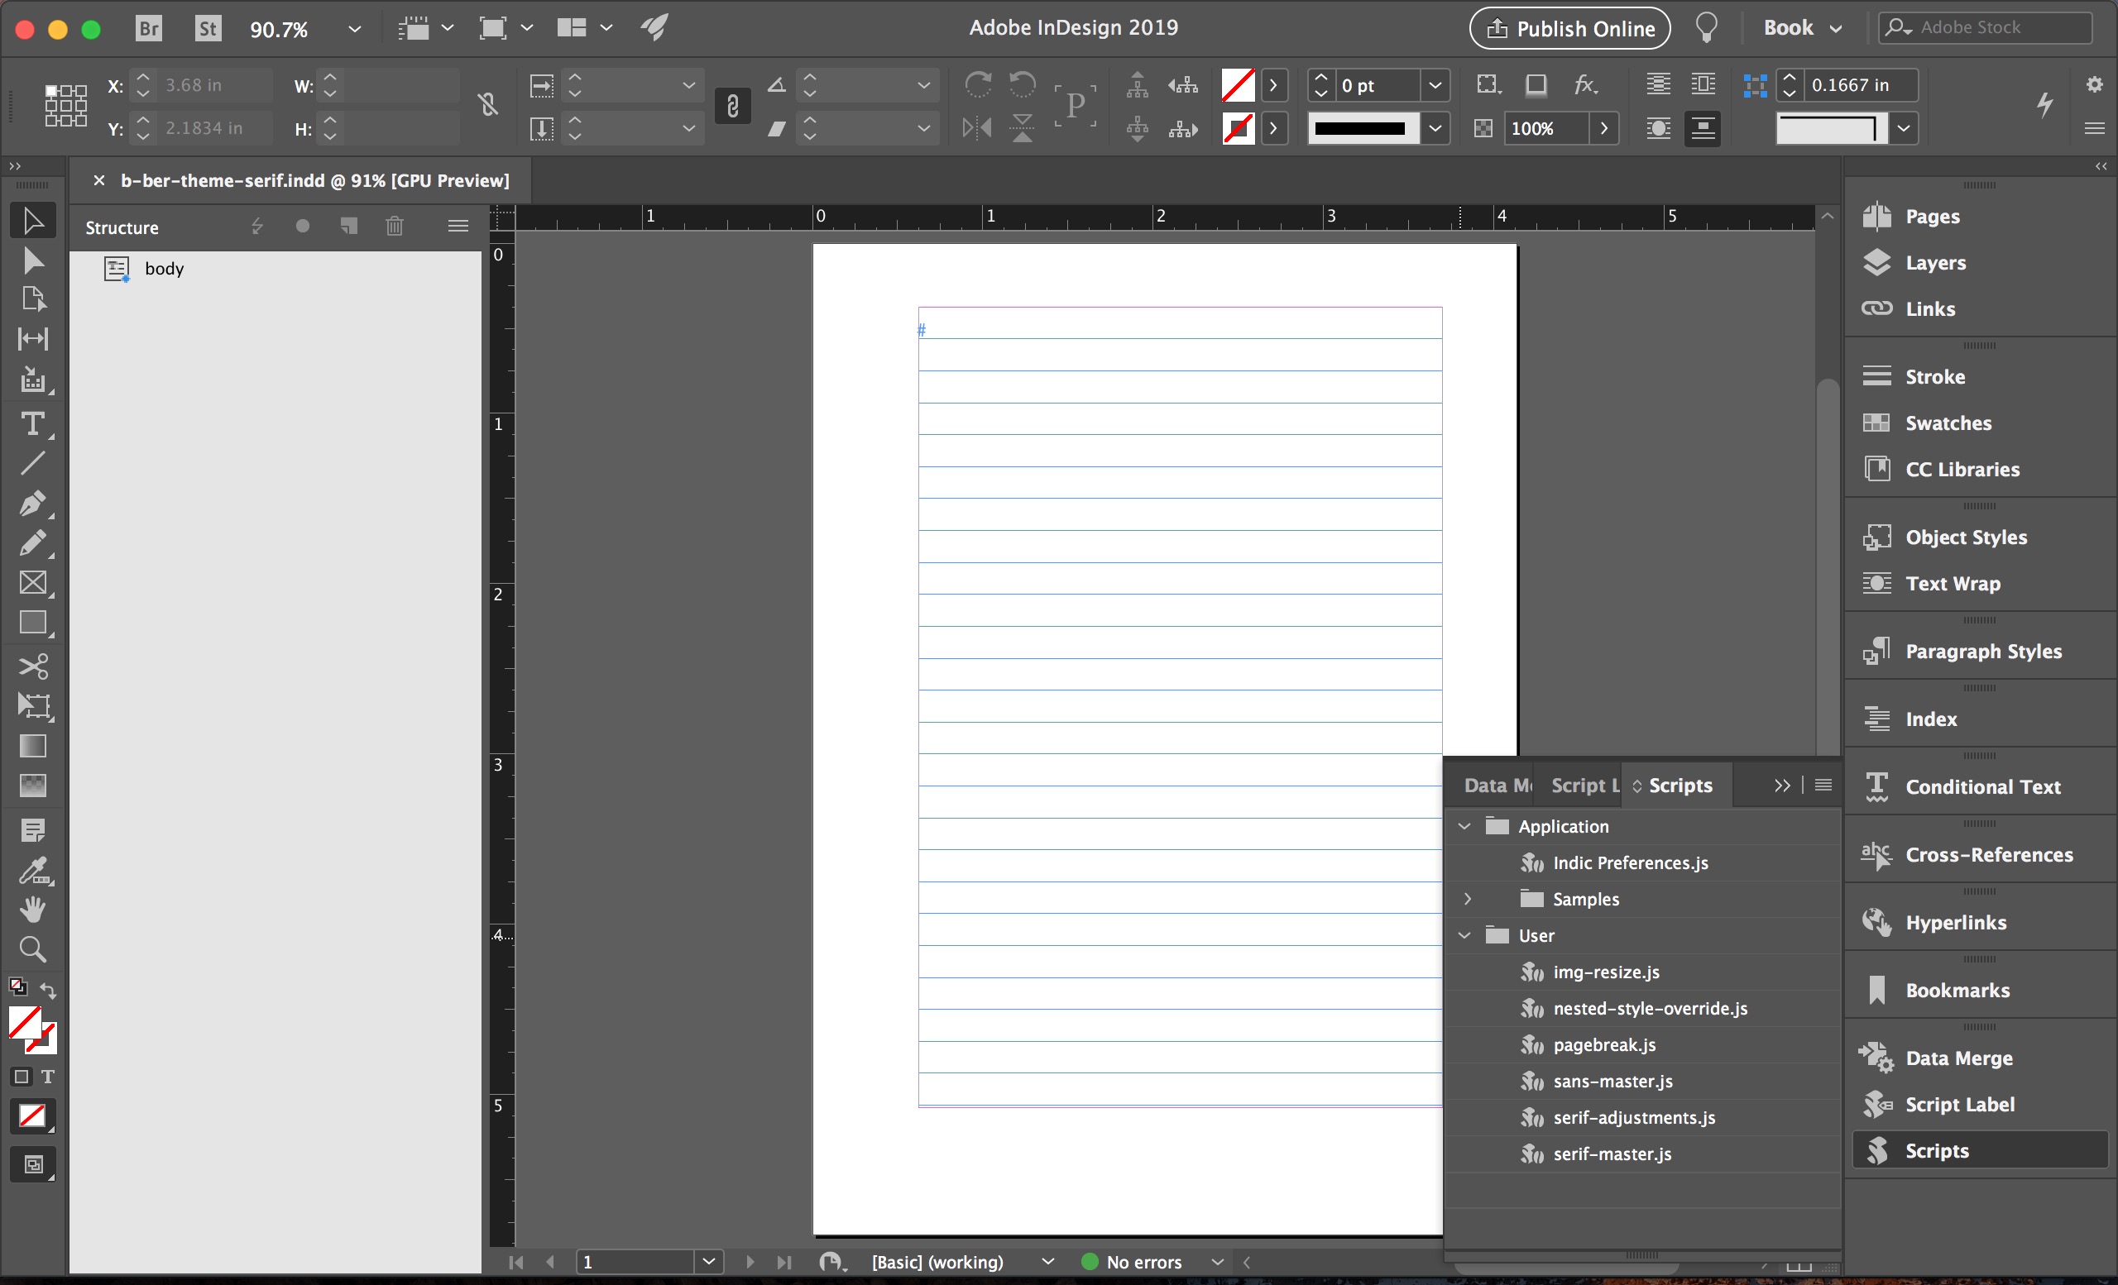Select the body element in Structure
The height and width of the screenshot is (1285, 2118).
[163, 269]
